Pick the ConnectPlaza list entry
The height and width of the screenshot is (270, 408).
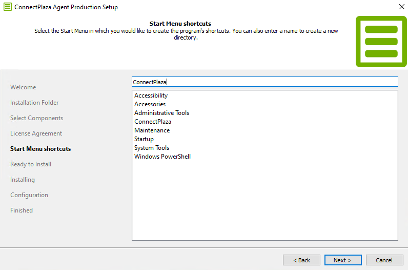tap(153, 122)
